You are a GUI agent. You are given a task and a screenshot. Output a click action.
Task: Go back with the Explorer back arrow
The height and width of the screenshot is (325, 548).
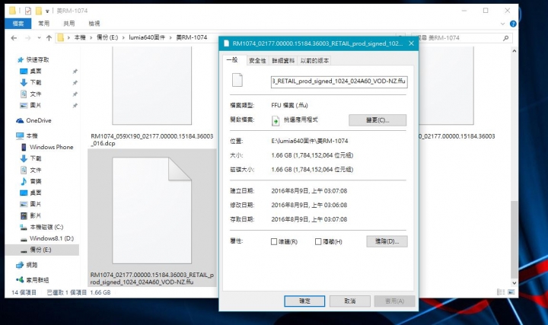[14, 38]
